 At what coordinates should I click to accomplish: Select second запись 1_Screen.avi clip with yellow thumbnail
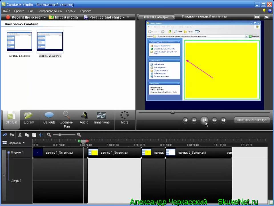coord(114,152)
